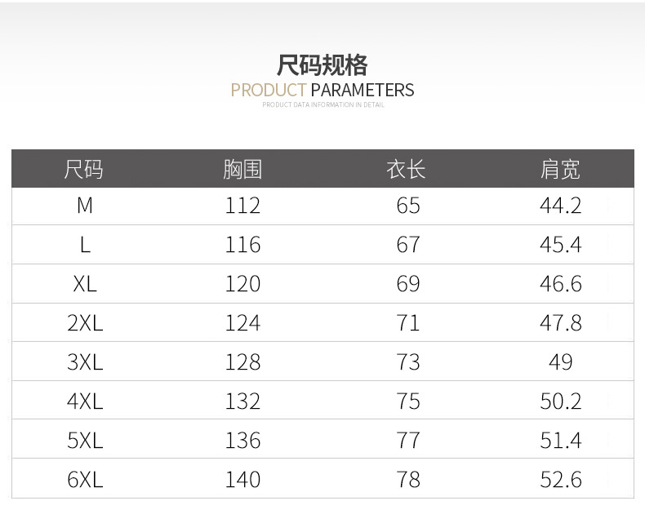Select the M size row label
Image resolution: width=645 pixels, height=510 pixels.
84,206
